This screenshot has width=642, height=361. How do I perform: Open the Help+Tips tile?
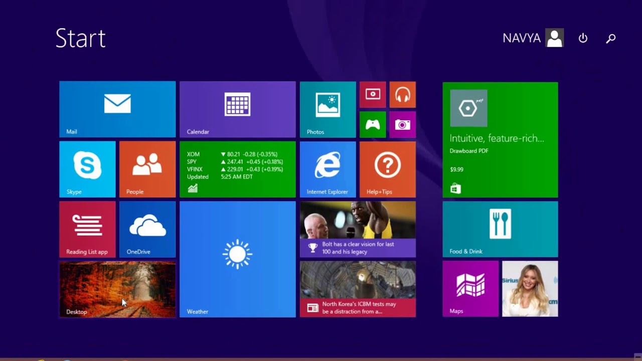pyautogui.click(x=388, y=169)
